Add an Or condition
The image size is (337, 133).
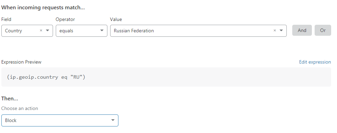pos(323,30)
